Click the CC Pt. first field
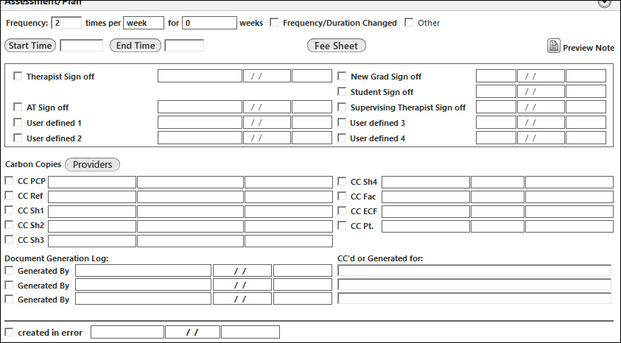621x343 pixels. (425, 226)
